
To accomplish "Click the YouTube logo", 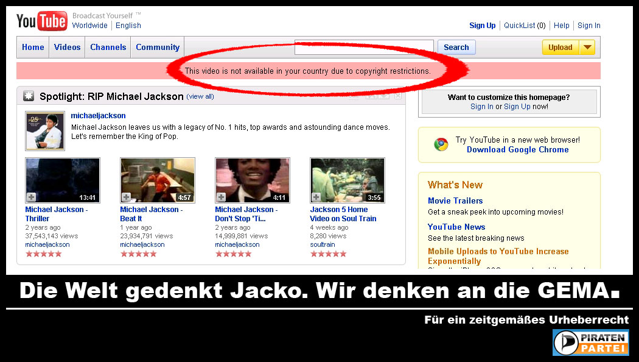I will point(41,21).
